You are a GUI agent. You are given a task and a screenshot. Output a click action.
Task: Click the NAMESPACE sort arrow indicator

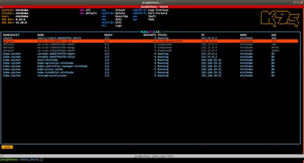[x=18, y=35]
